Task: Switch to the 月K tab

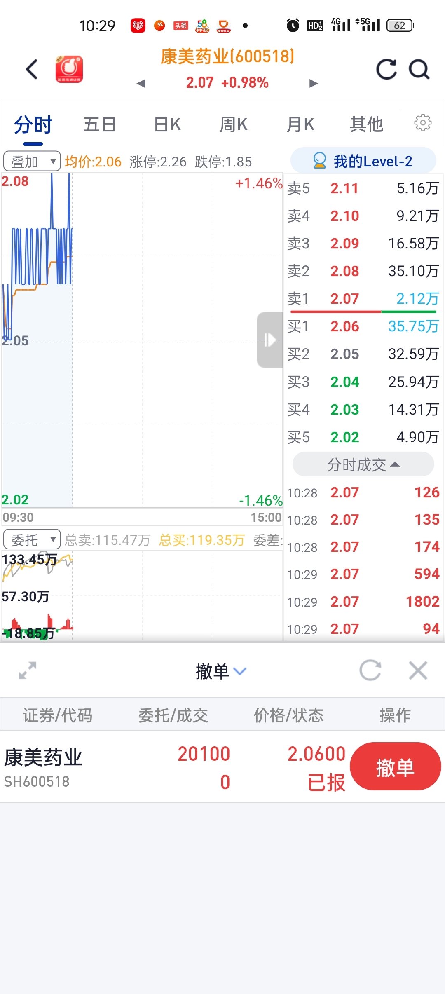Action: pos(300,124)
